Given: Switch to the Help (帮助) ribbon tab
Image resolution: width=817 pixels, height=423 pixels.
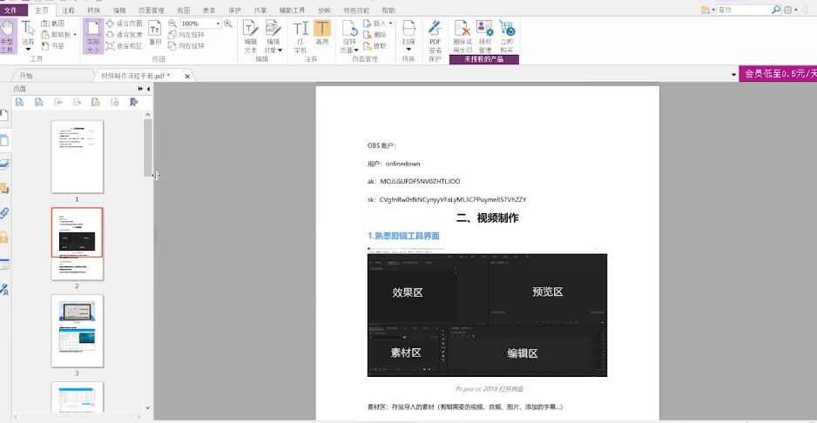Looking at the screenshot, I should pos(388,10).
